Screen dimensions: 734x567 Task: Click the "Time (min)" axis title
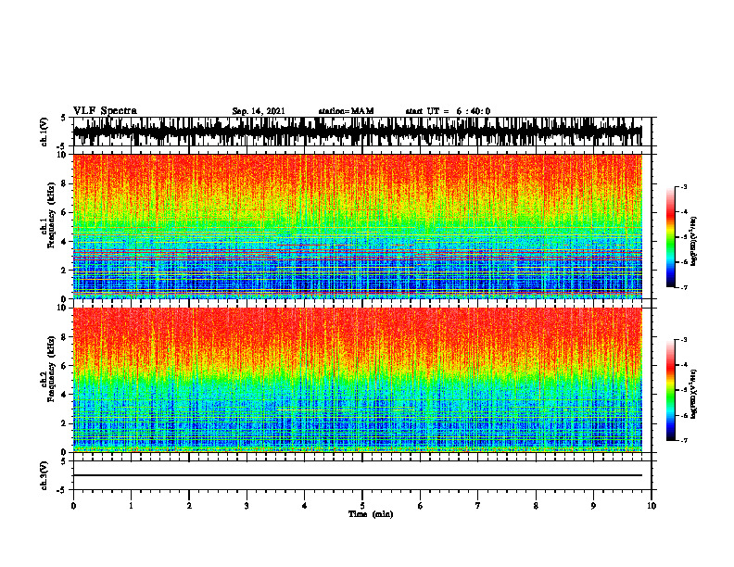point(371,514)
